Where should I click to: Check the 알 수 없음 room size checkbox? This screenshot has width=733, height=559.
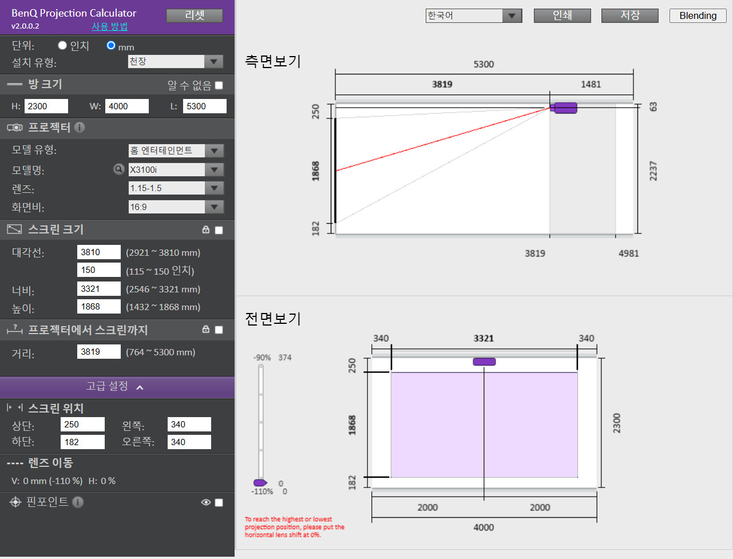coord(219,85)
